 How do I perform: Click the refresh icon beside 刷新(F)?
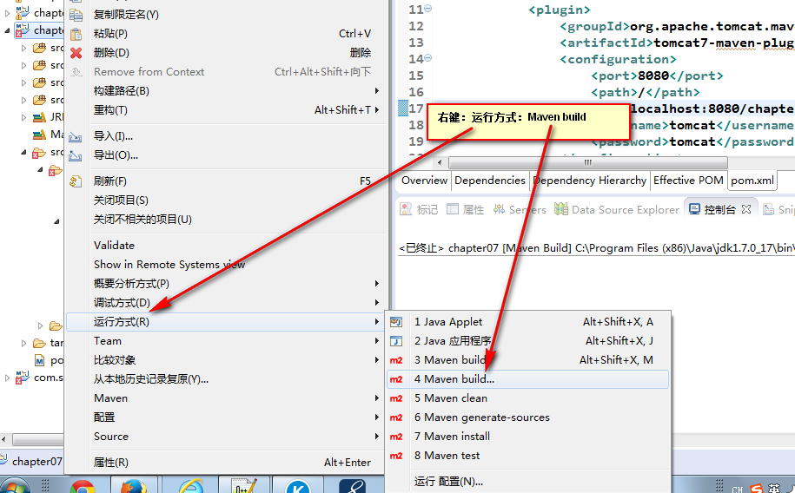point(76,181)
